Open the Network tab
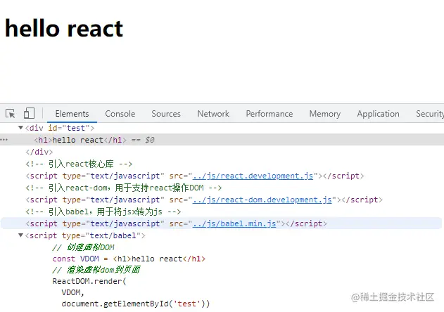Screen dimensions: 444x312 click(213, 114)
